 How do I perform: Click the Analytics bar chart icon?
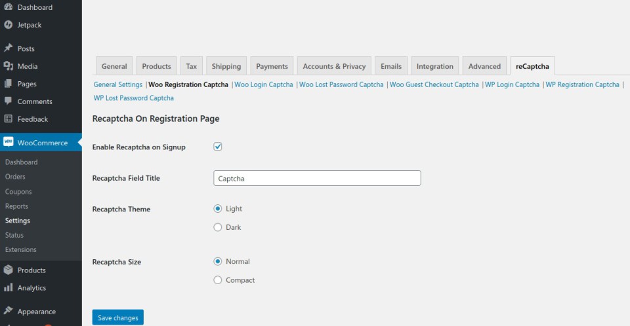tap(9, 287)
